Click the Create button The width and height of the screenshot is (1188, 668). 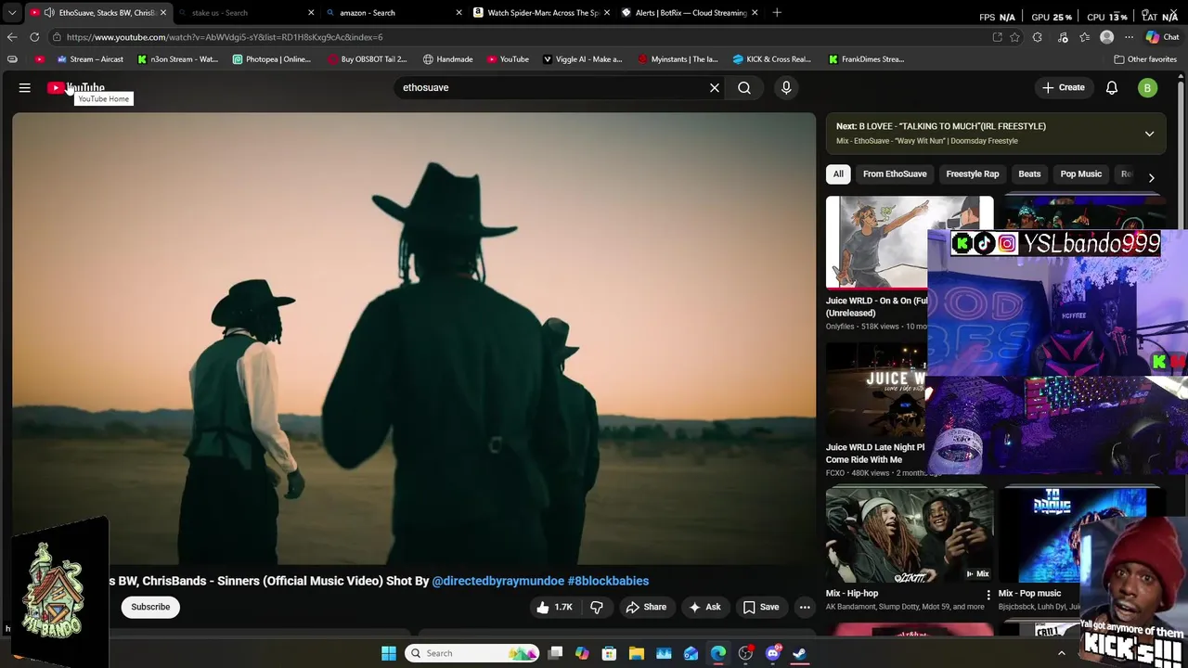(1064, 87)
